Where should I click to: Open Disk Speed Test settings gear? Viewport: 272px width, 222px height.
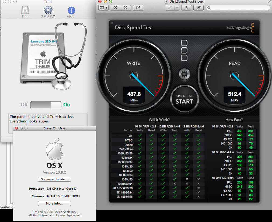coord(184,74)
